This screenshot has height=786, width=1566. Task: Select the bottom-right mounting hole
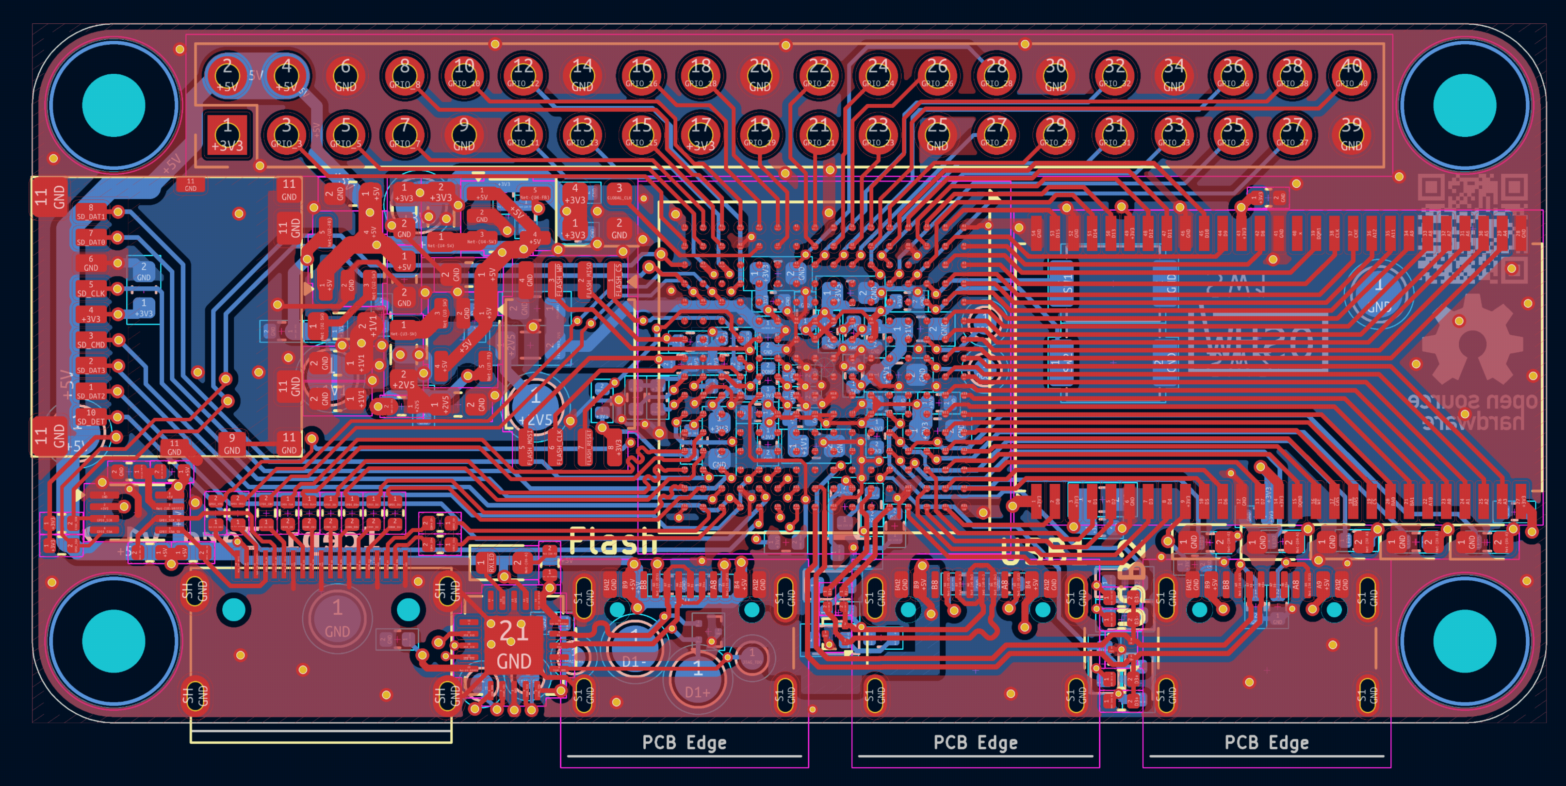point(1465,641)
